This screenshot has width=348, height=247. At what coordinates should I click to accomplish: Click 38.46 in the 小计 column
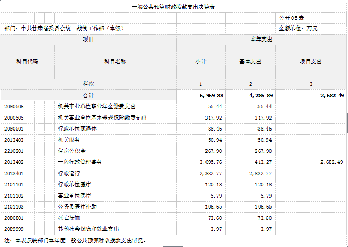215,129
